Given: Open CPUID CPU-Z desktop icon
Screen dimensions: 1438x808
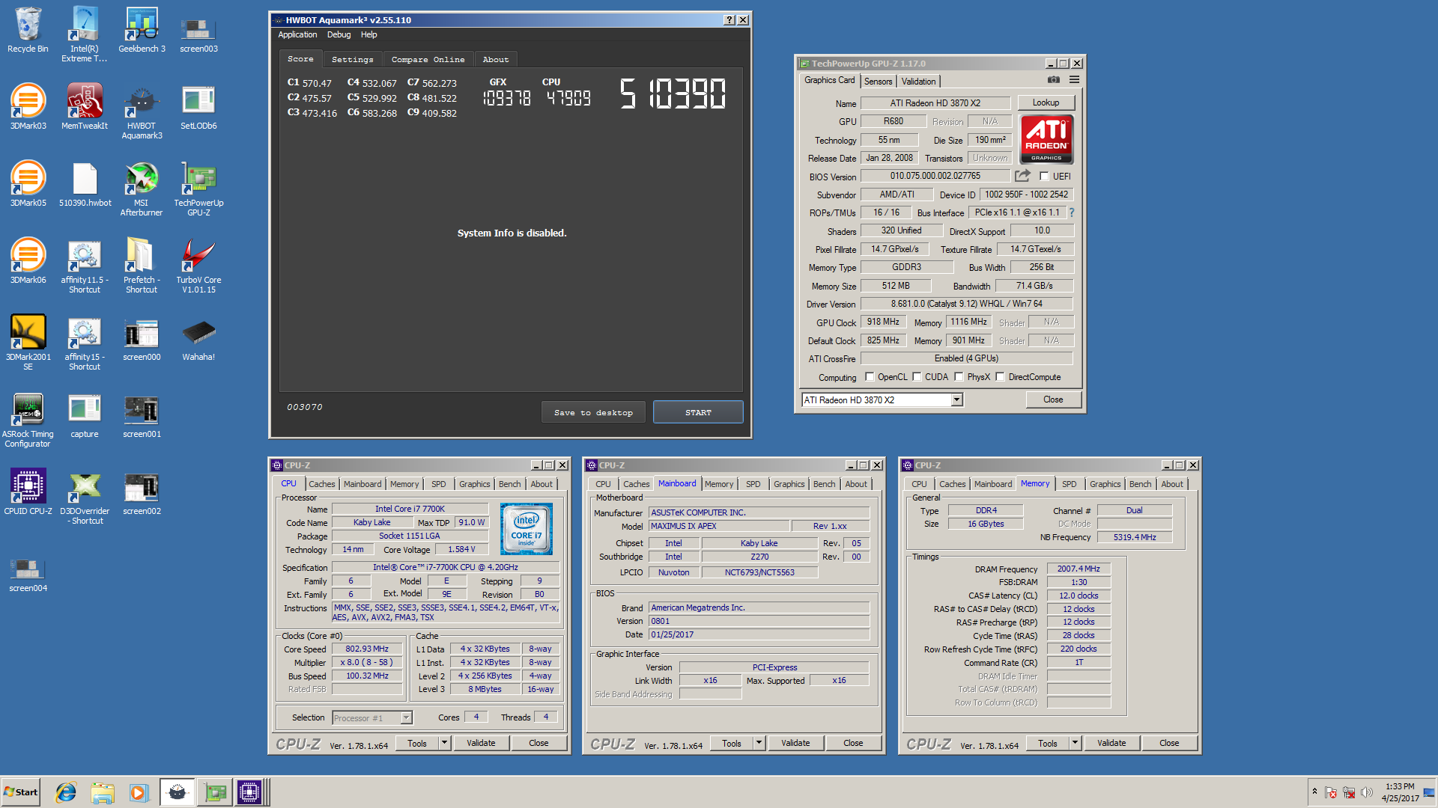Looking at the screenshot, I should click(28, 492).
